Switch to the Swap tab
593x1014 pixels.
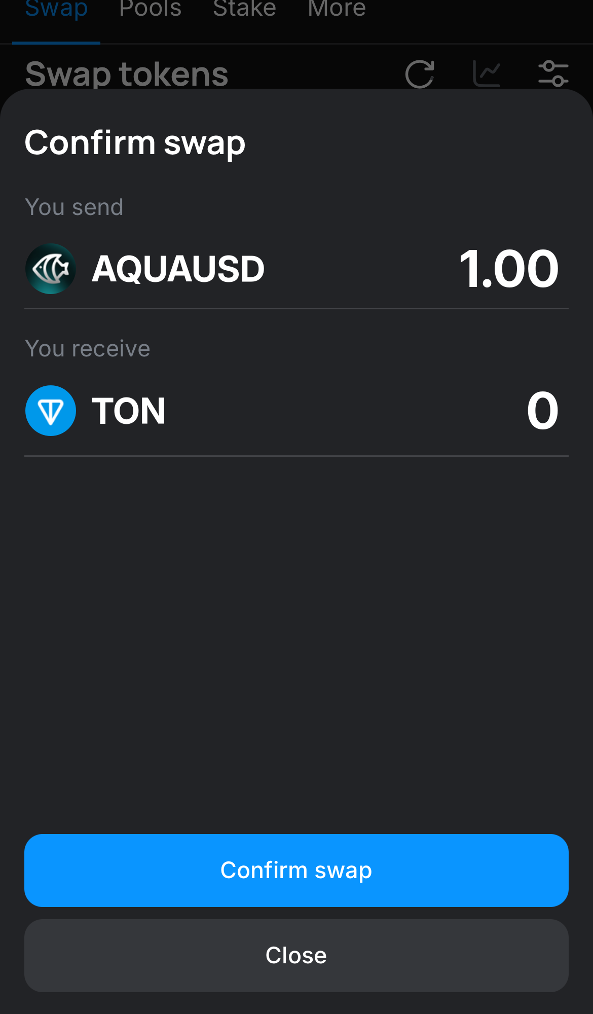(x=56, y=9)
